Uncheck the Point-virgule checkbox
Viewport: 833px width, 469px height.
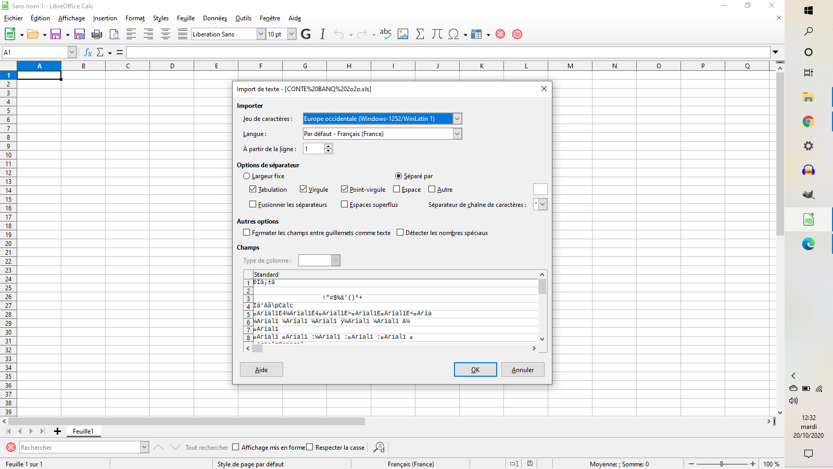[x=345, y=189]
